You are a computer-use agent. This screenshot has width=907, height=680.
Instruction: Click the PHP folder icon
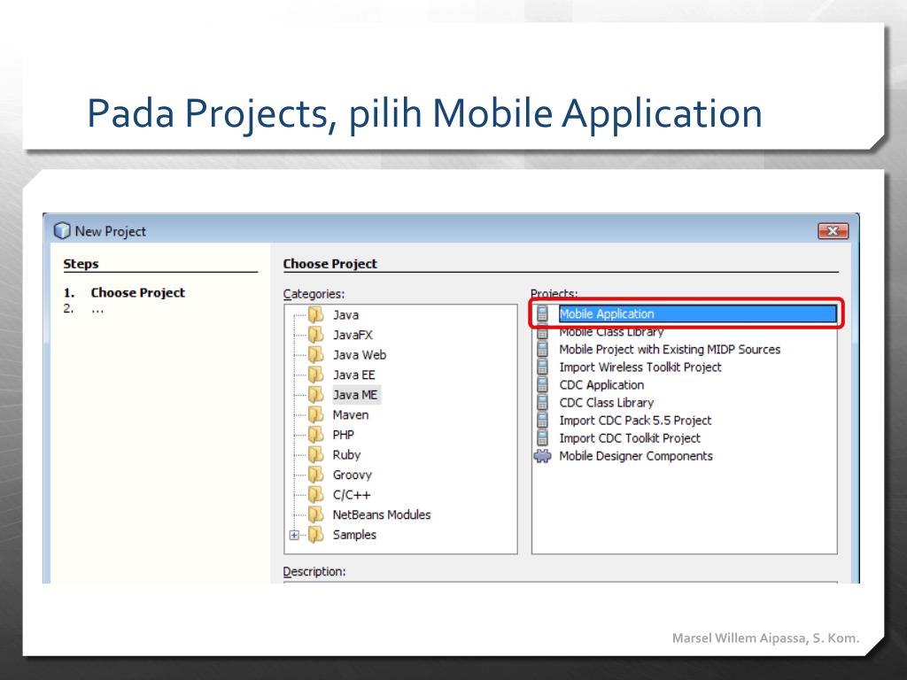tap(316, 435)
